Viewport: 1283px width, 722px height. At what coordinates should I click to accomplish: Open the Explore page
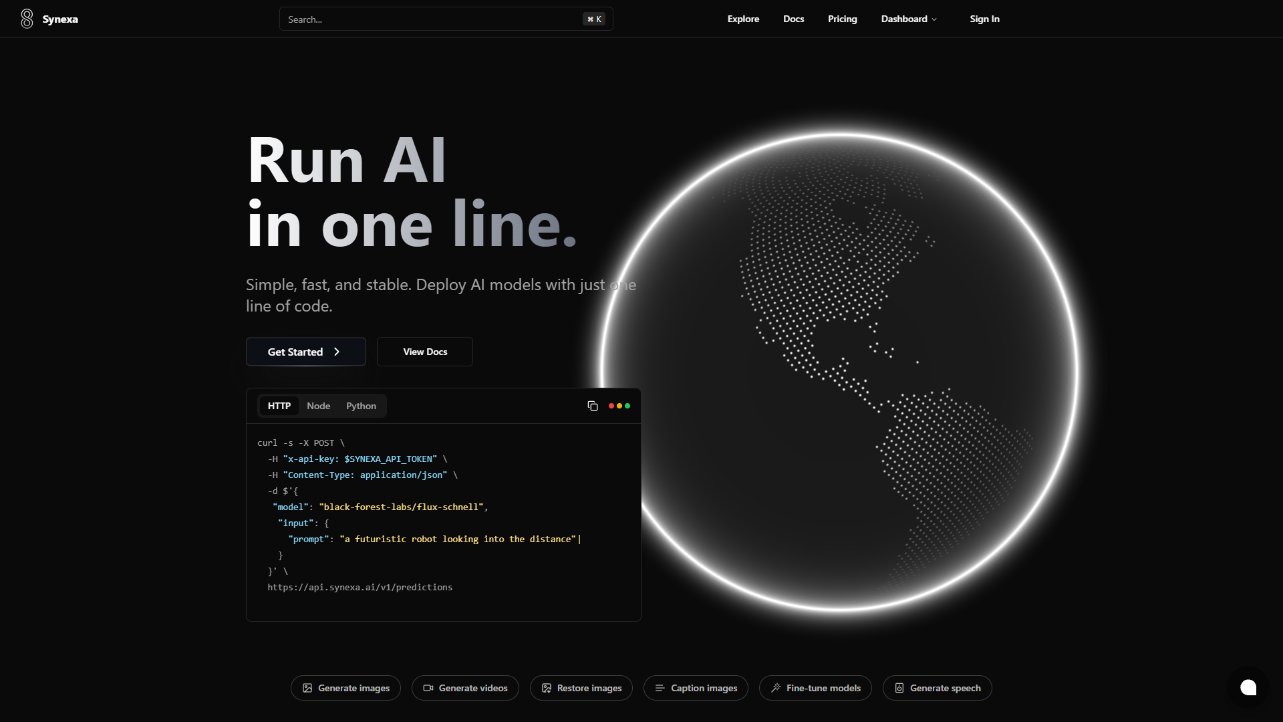[743, 19]
